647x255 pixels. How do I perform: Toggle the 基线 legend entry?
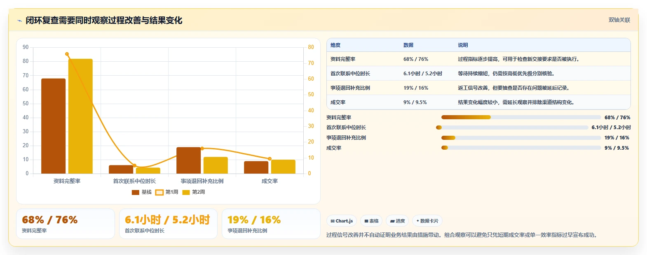coord(142,192)
